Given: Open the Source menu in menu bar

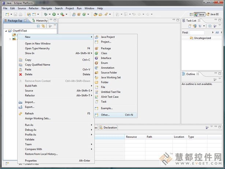Looking at the screenshot, I should pyautogui.click(x=22, y=8).
